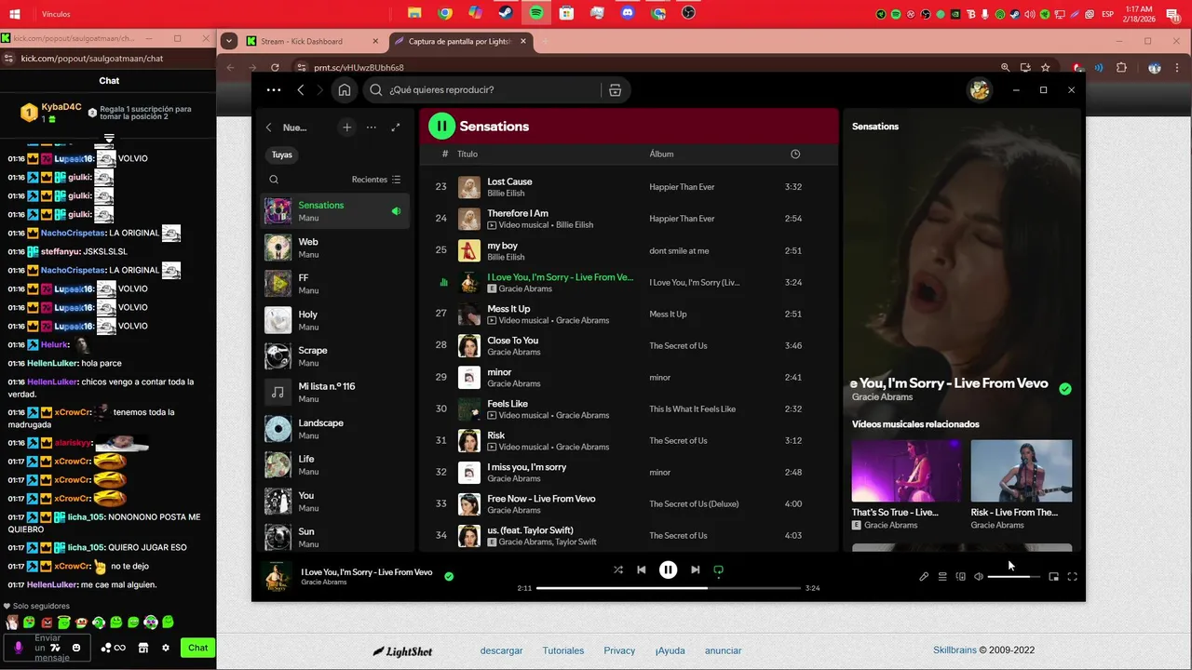Select the Tuyas filter chip

(x=282, y=155)
